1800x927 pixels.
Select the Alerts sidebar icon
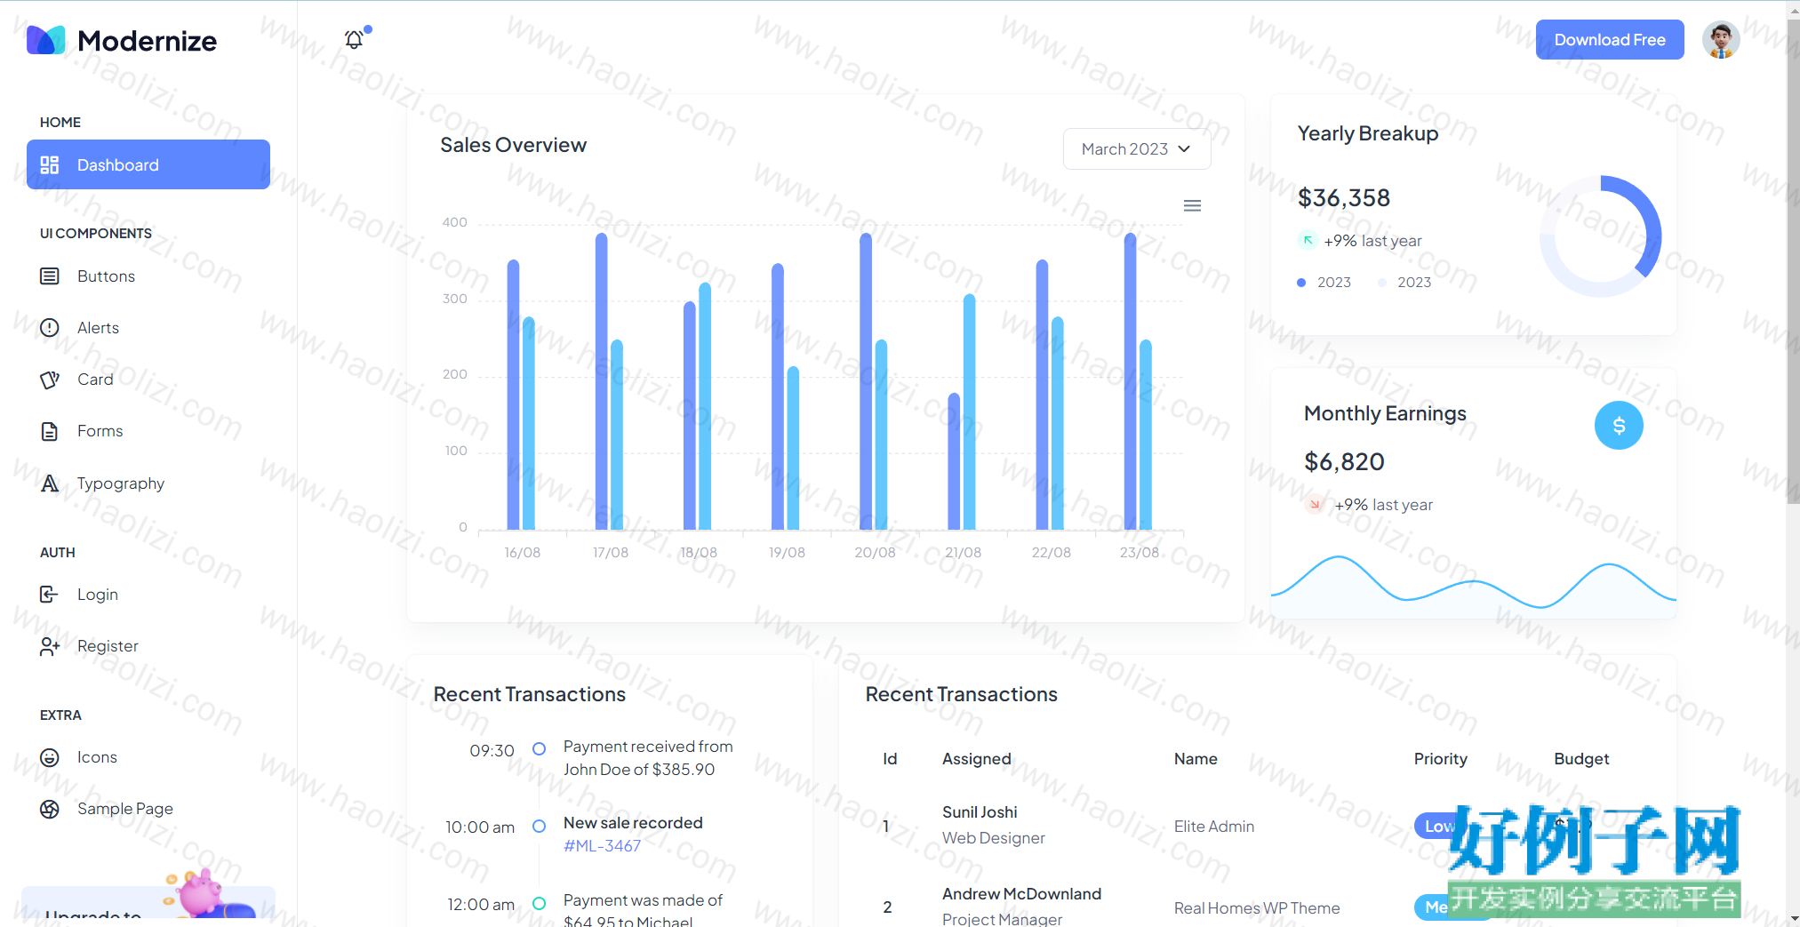(x=50, y=328)
